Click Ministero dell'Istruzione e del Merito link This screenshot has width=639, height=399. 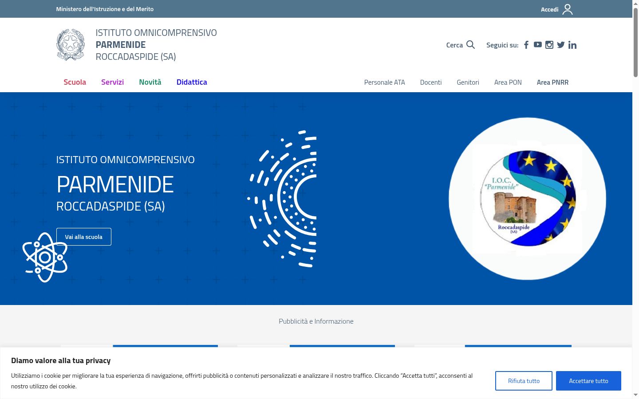(x=105, y=9)
